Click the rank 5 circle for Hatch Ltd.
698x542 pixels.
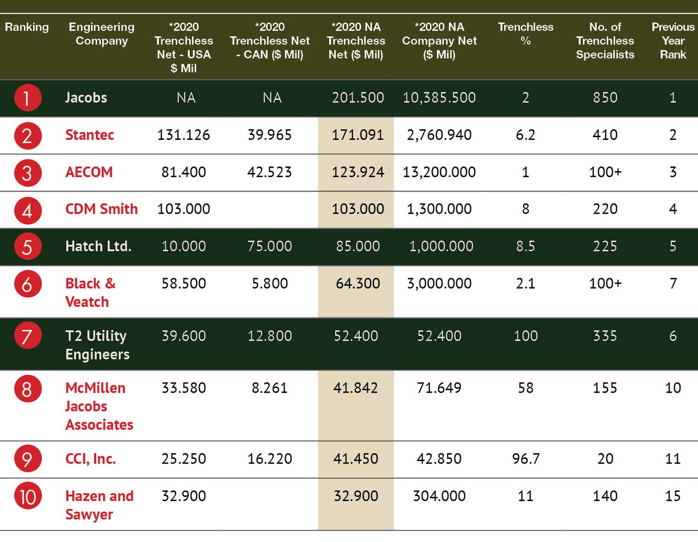(27, 247)
